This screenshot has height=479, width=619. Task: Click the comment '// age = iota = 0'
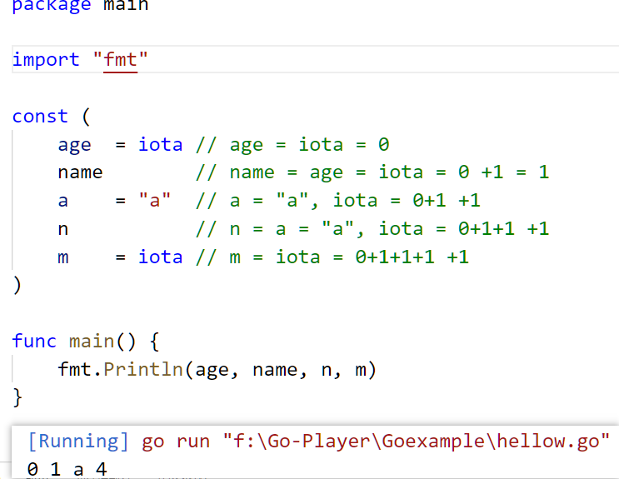tap(292, 144)
